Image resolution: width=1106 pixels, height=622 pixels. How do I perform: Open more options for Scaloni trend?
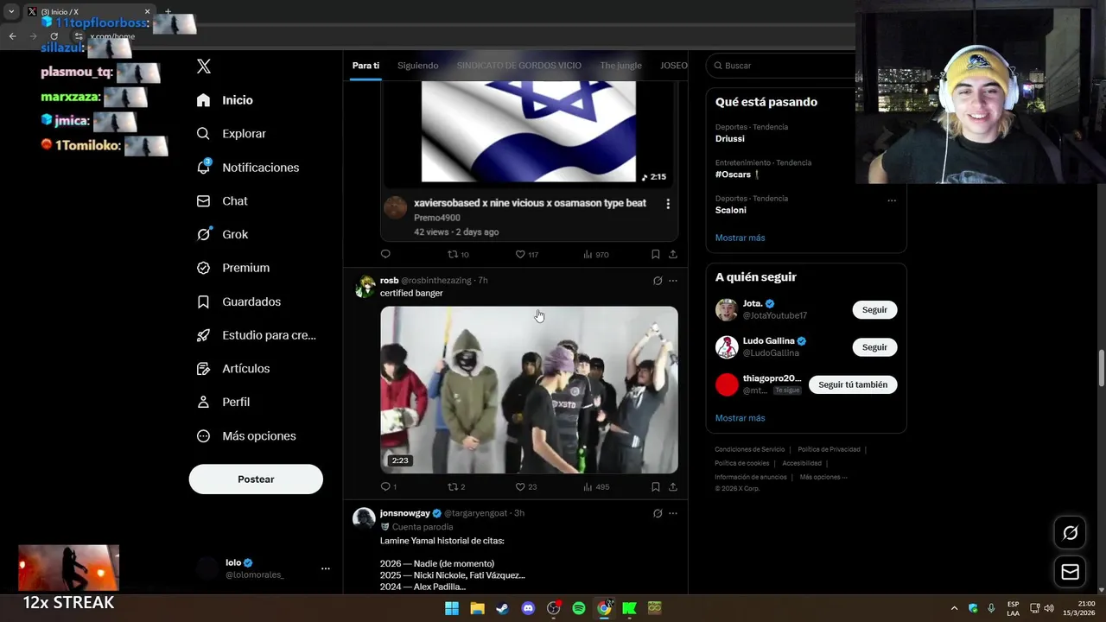(892, 200)
